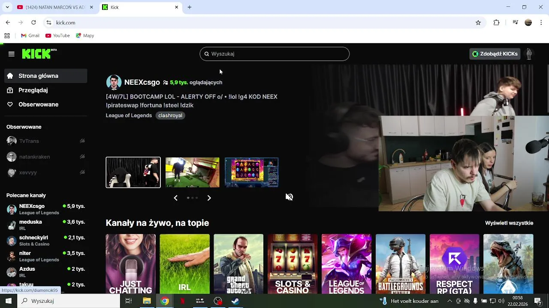Select the first featured stream thumbnail
The image size is (549, 308).
point(133,172)
